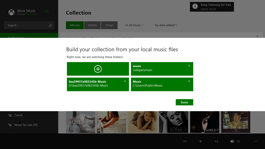Image resolution: width=265 pixels, height=149 pixels.
Task: Open the more options ellipsis
Action: tap(255, 141)
